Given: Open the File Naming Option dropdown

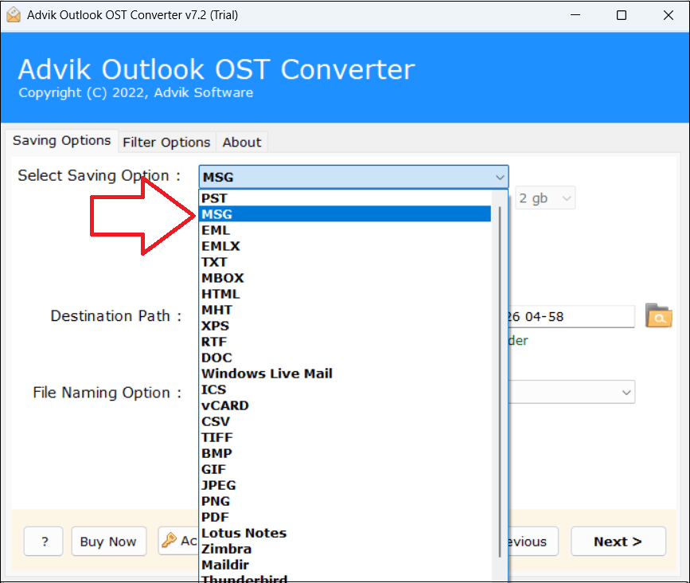Looking at the screenshot, I should tap(626, 392).
